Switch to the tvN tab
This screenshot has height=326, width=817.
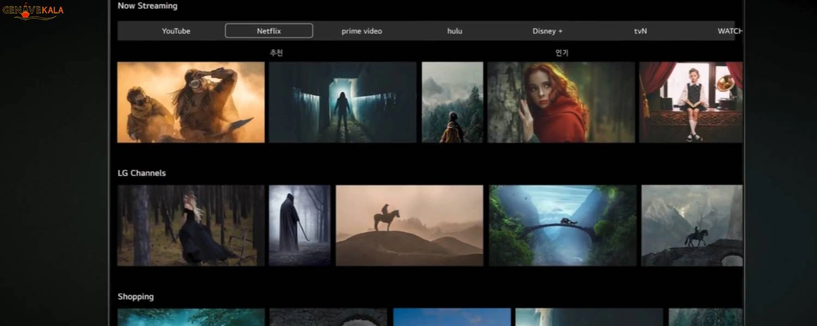point(641,31)
